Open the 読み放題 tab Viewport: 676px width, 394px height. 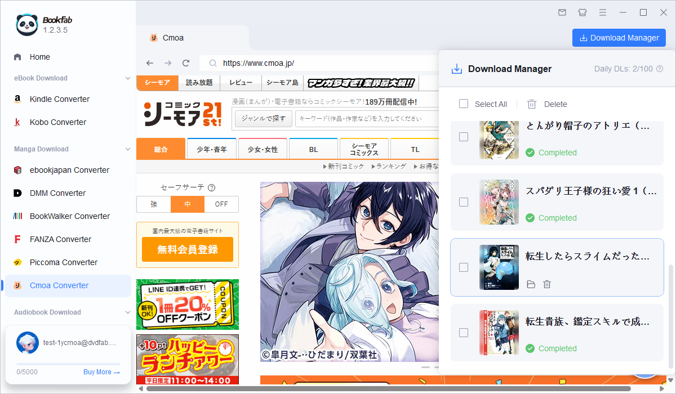tap(199, 83)
